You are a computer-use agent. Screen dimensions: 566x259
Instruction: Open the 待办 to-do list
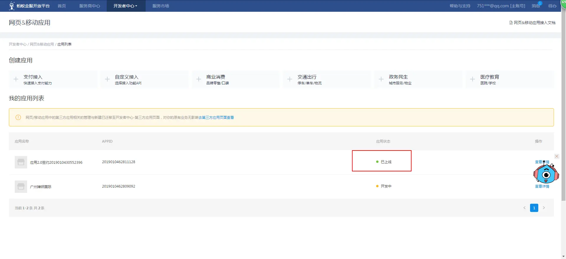[x=552, y=6]
